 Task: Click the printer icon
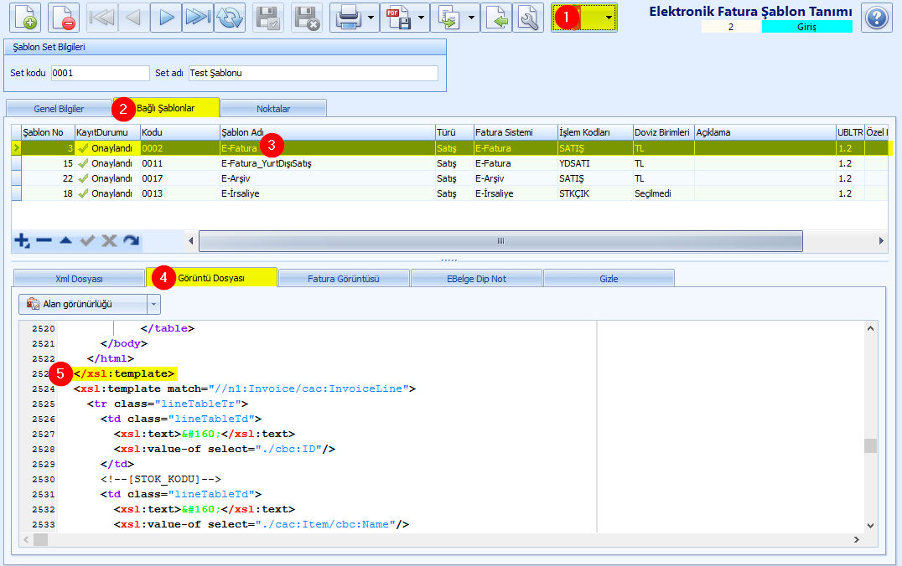[x=349, y=18]
